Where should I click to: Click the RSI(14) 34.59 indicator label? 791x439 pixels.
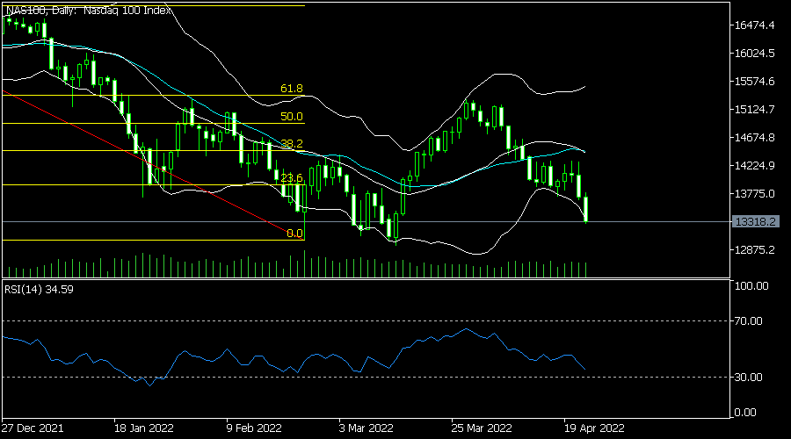coord(39,290)
